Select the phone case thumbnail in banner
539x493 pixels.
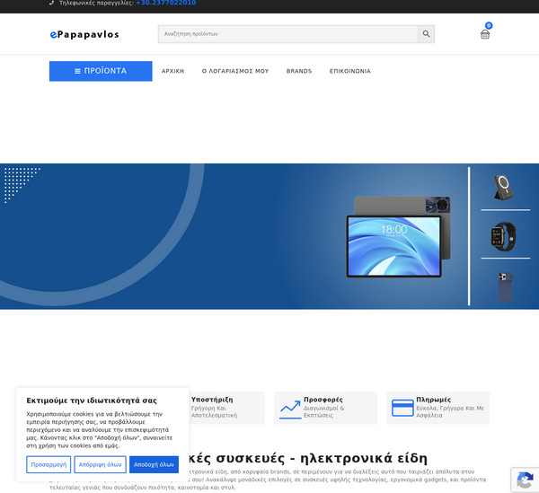point(505,286)
